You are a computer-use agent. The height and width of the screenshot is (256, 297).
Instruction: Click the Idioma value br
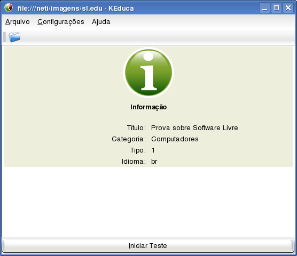coord(154,162)
